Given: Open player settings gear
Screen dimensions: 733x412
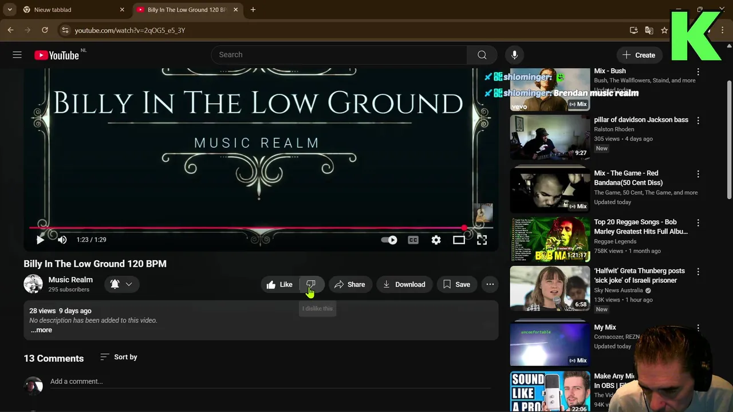Looking at the screenshot, I should pyautogui.click(x=436, y=240).
